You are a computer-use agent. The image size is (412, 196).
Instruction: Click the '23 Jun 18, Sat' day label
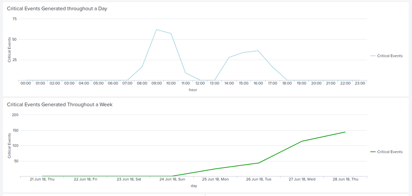coord(128,180)
